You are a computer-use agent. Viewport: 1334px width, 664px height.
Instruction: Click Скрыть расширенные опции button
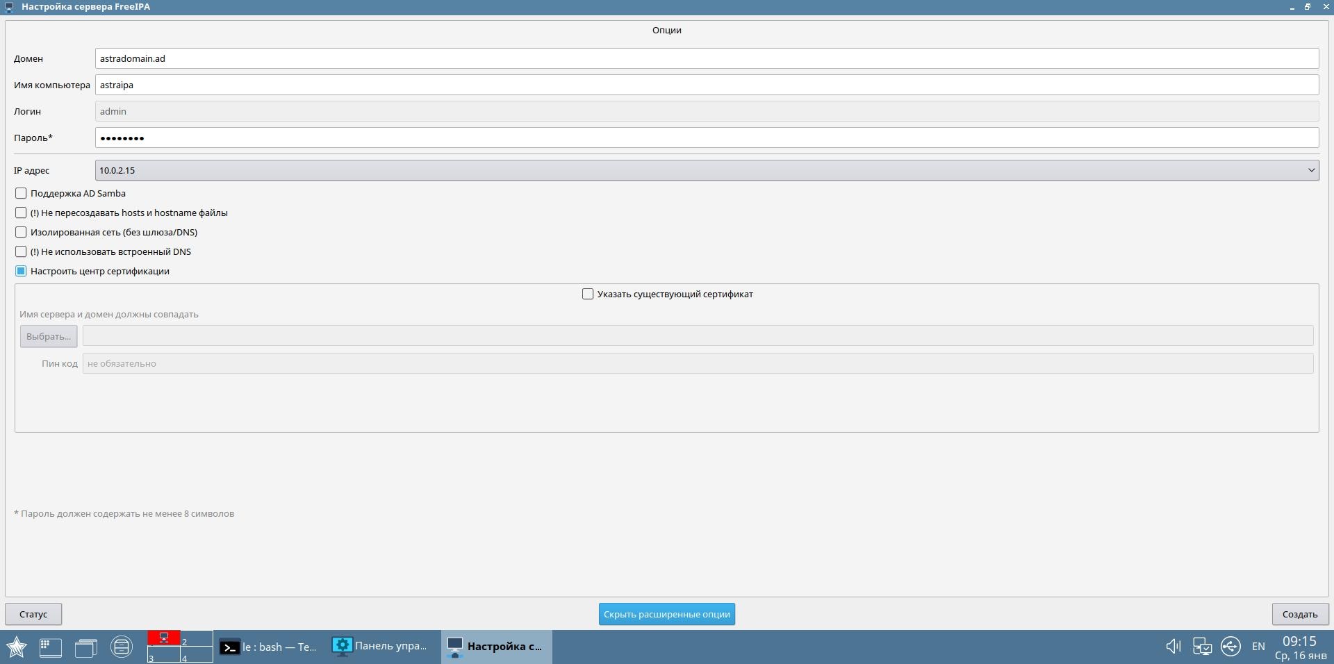point(667,614)
